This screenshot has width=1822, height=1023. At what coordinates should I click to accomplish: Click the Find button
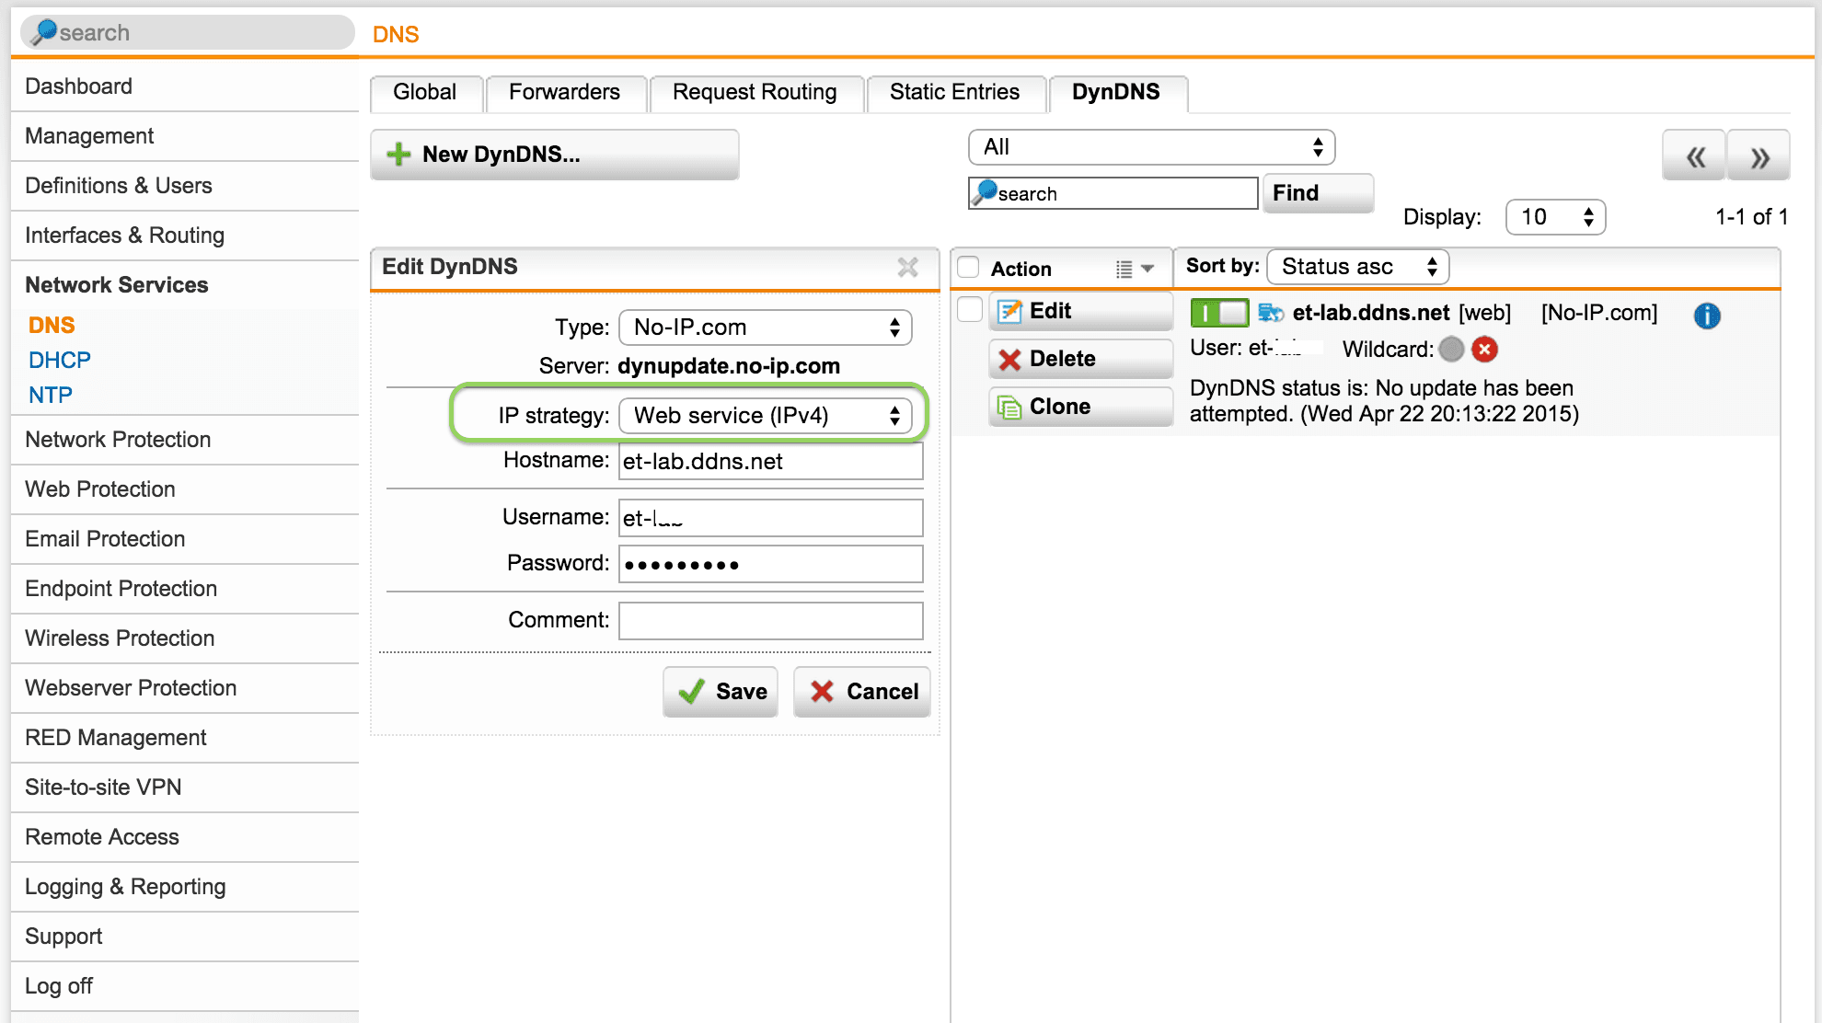click(1318, 193)
